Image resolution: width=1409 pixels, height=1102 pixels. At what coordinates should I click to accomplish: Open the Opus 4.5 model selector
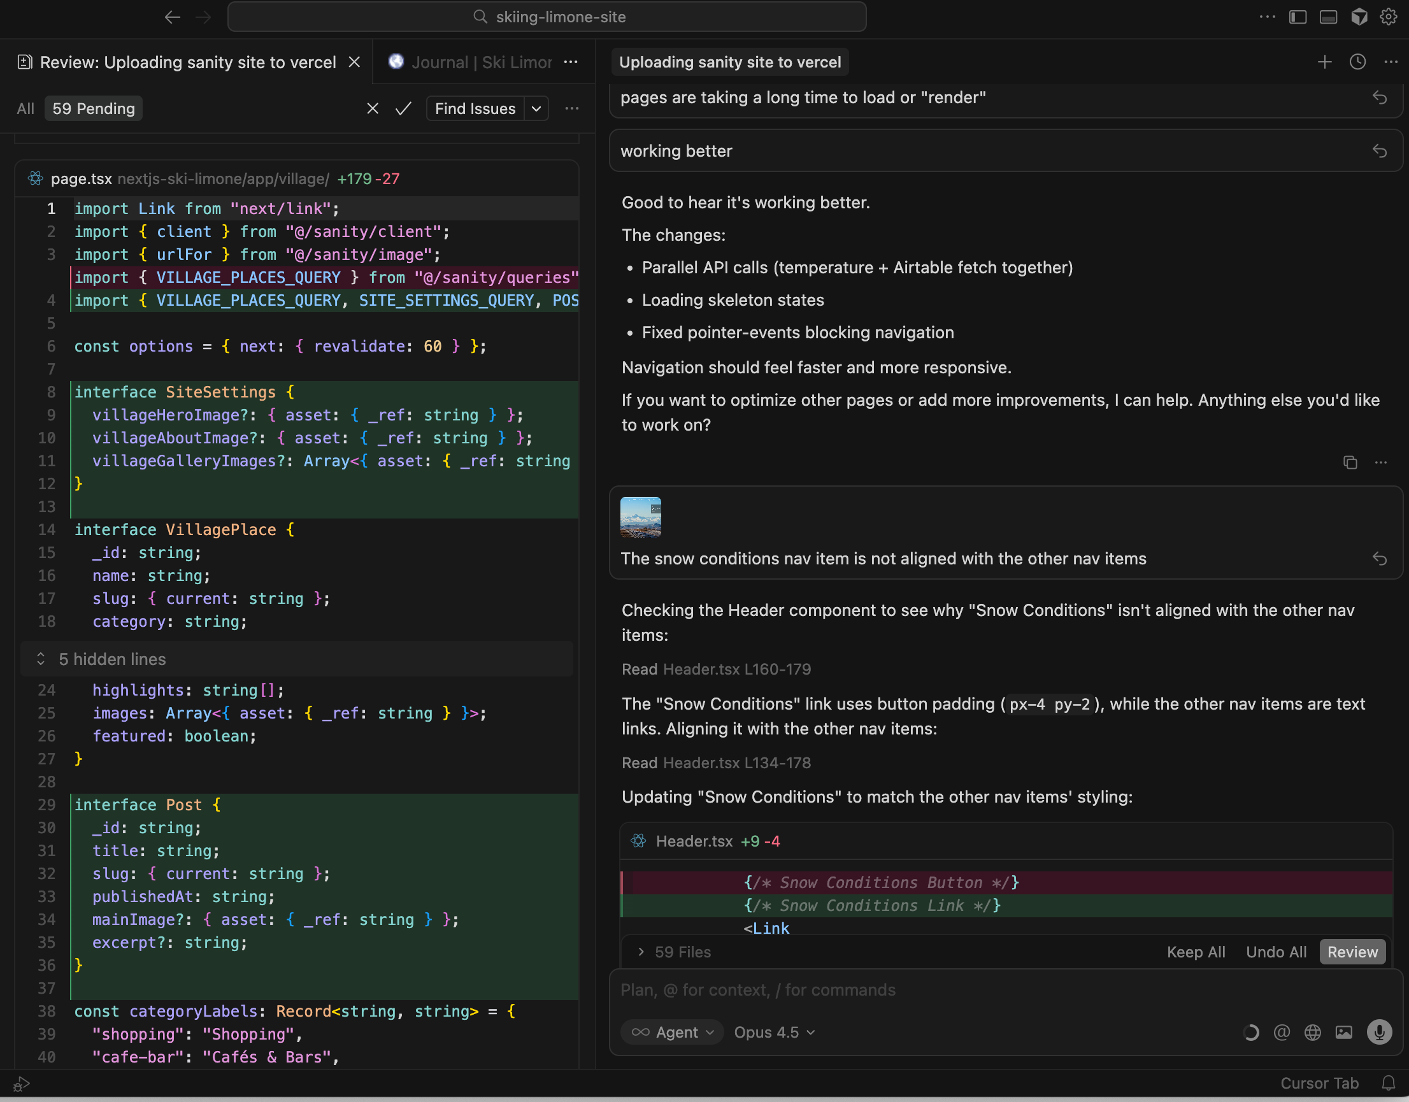773,1033
